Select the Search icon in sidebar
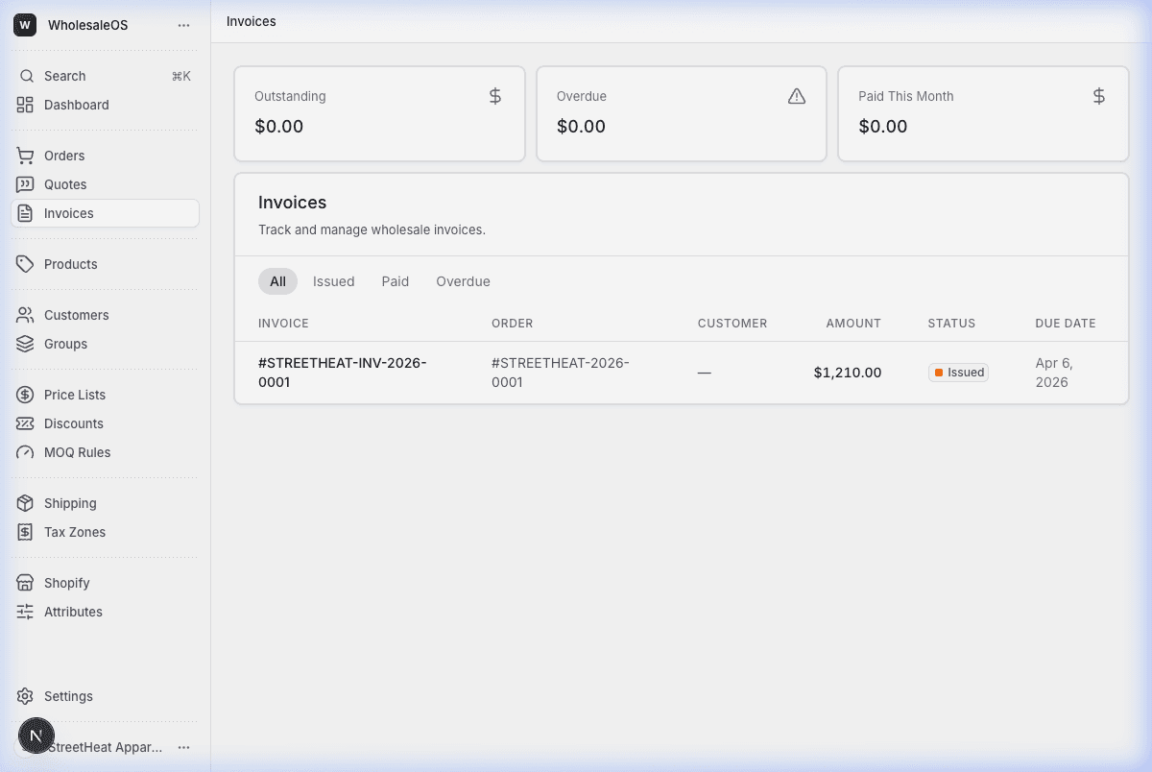The height and width of the screenshot is (772, 1152). pos(26,75)
